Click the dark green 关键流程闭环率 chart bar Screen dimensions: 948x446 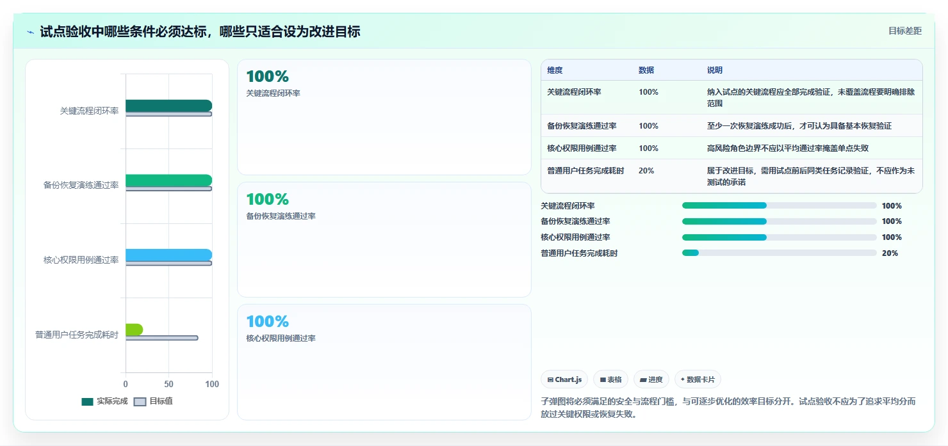pos(168,106)
